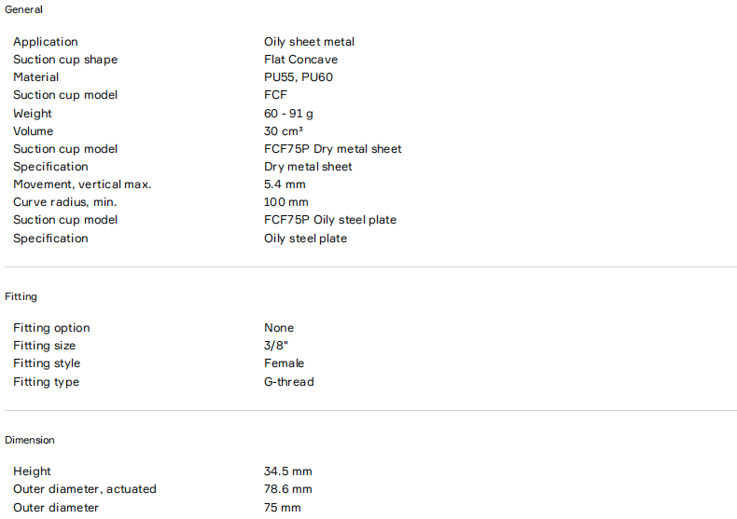The width and height of the screenshot is (737, 519).
Task: Click the 'Oily sheet metal' value
Action: pos(309,42)
